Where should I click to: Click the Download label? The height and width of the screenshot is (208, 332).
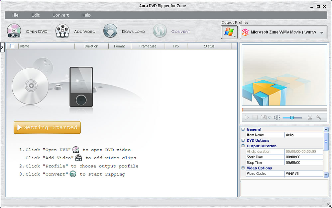tap(133, 32)
